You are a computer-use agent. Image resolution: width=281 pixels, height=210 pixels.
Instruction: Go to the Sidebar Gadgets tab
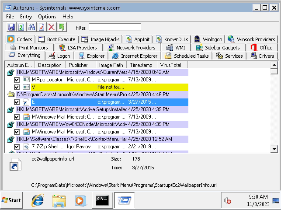point(218,48)
